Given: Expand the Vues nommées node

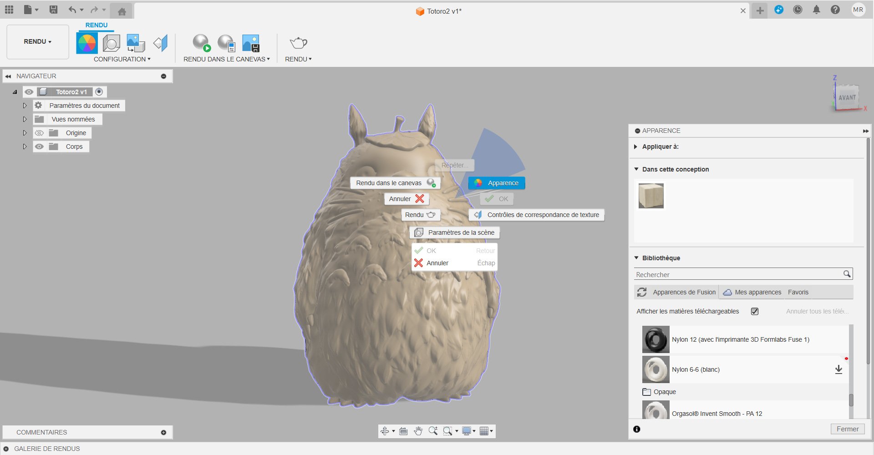Looking at the screenshot, I should [25, 119].
